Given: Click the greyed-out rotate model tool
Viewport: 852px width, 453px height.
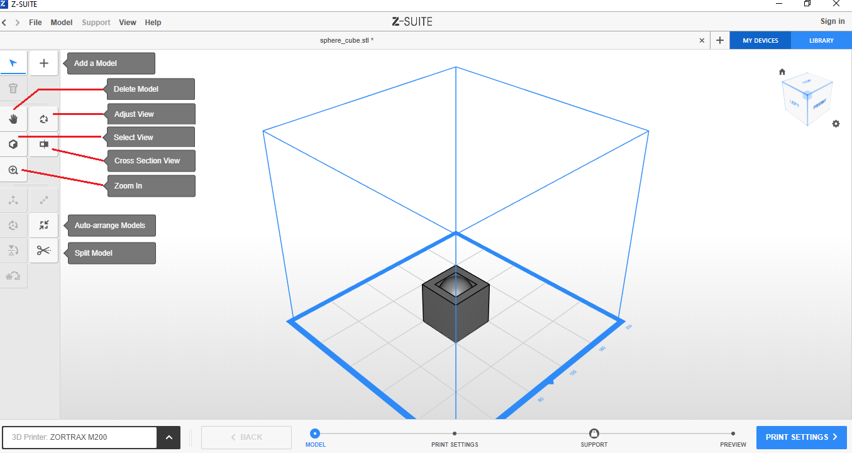Looking at the screenshot, I should (x=13, y=225).
